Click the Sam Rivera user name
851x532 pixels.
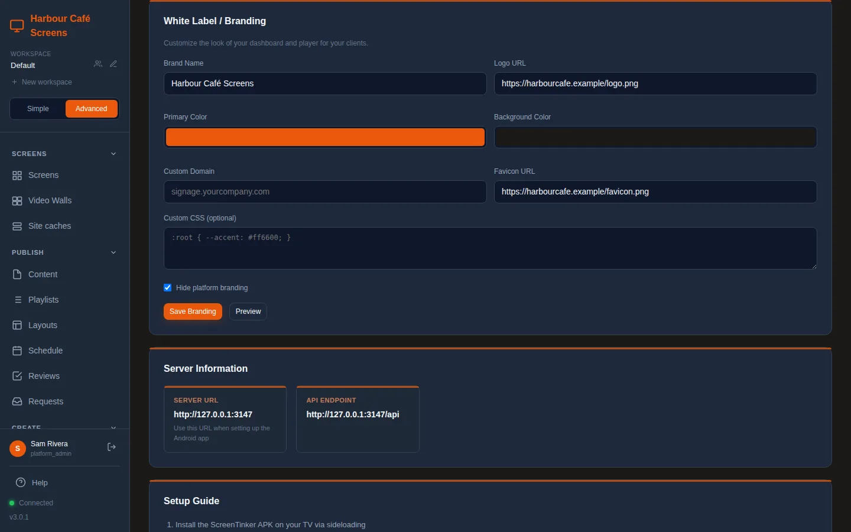point(49,444)
